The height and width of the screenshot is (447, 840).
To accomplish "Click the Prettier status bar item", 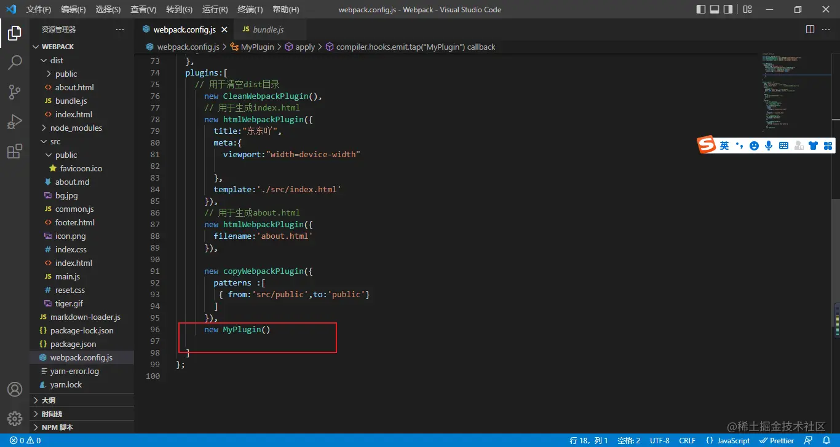I will (x=777, y=441).
